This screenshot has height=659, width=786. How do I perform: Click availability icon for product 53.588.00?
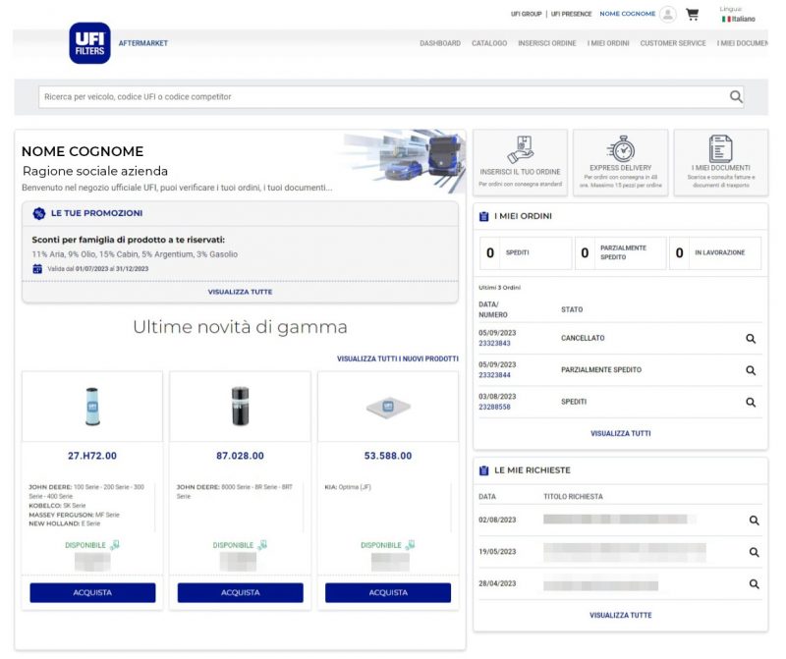(410, 545)
